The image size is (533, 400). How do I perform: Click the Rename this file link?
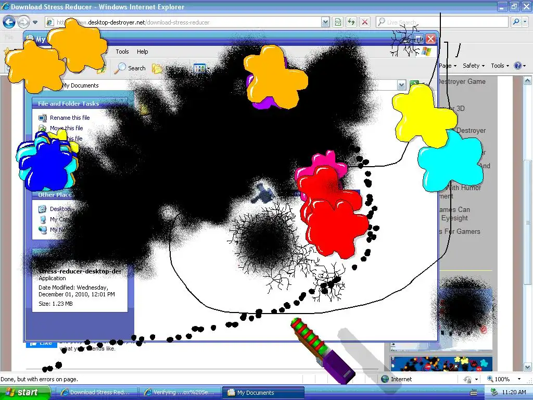click(70, 118)
